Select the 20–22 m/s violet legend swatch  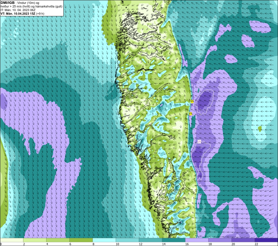[x=243, y=240]
